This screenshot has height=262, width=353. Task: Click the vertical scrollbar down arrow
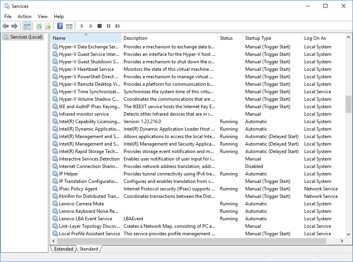pos(348,234)
